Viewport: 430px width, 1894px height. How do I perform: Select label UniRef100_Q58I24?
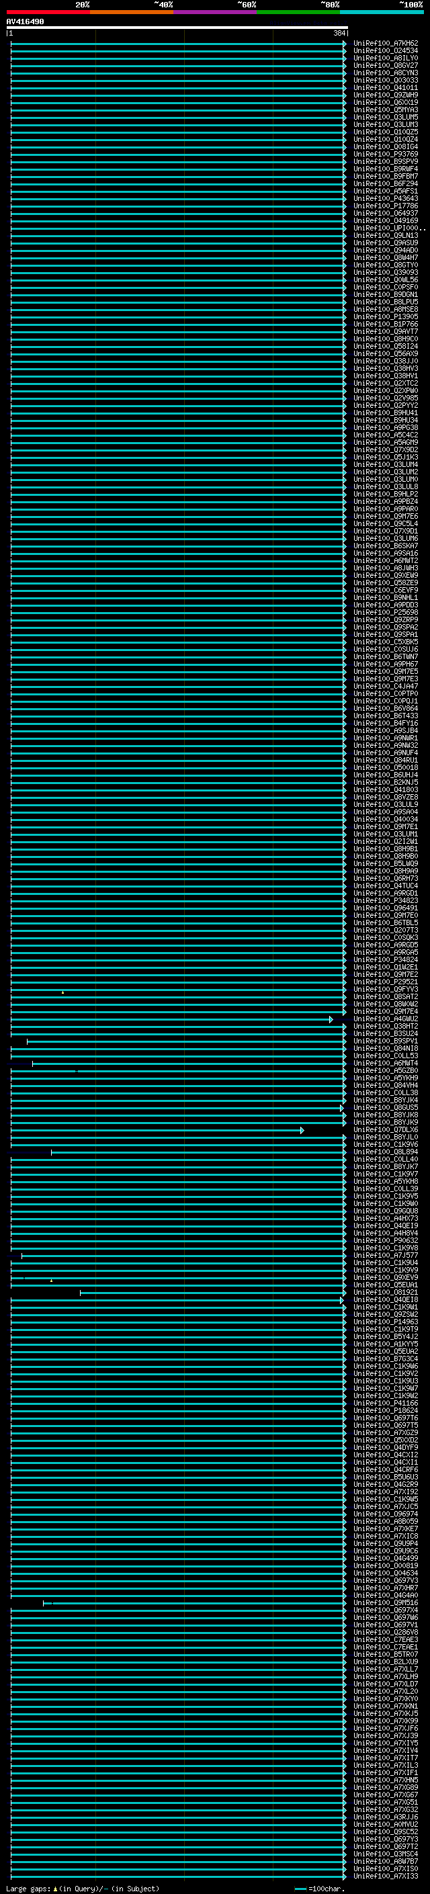385,346
